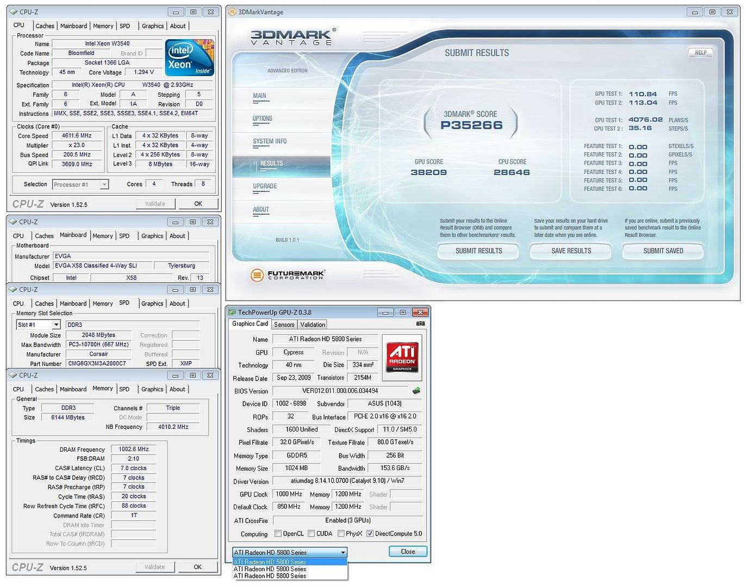Click the memory Manufacturer value 'Corsair'

[98, 354]
